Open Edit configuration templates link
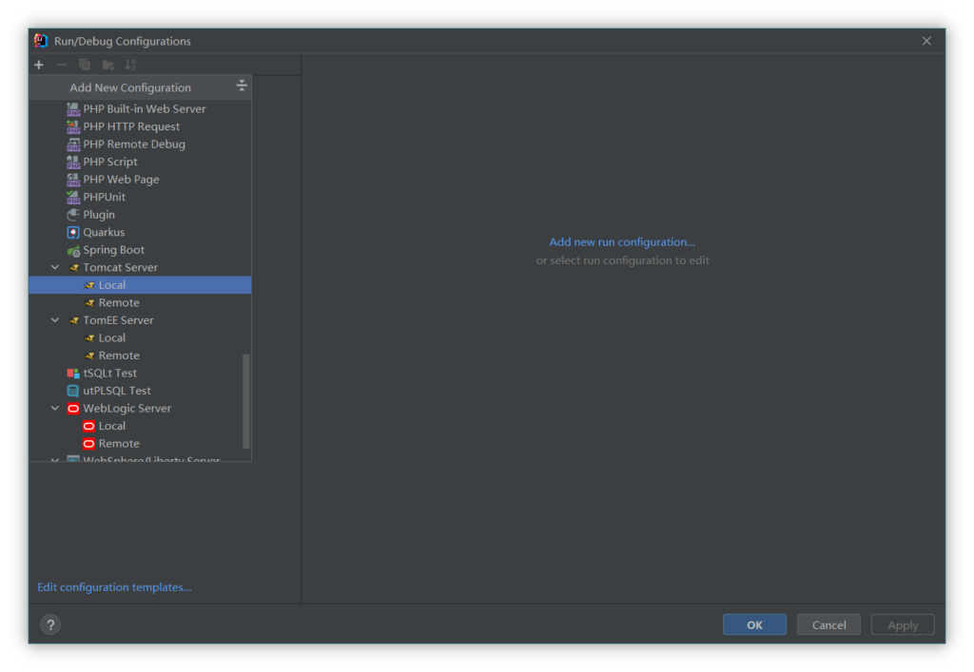The height and width of the screenshot is (672, 974). coord(114,587)
